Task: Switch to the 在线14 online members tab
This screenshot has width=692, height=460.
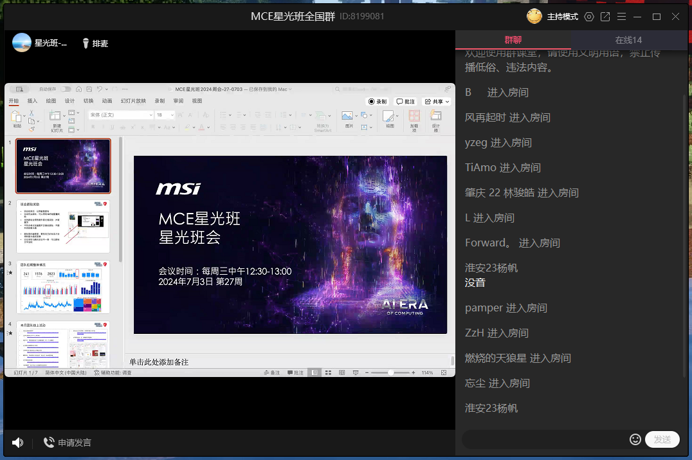Action: click(628, 40)
